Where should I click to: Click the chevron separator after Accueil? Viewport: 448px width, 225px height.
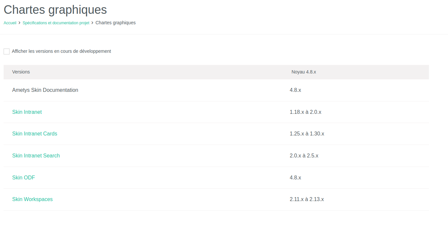(19, 23)
